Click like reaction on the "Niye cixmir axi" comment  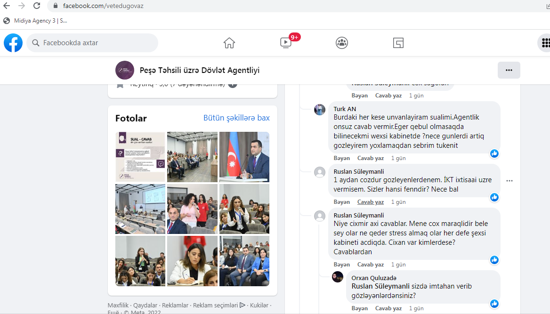coord(494,259)
